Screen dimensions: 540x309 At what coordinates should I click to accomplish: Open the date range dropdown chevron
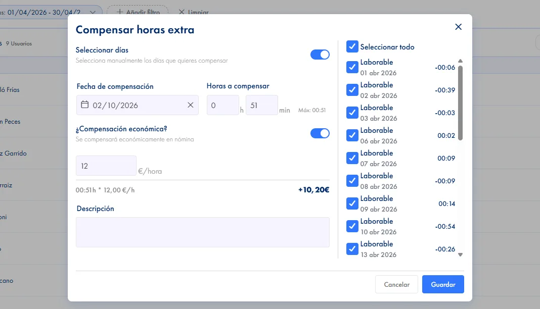click(x=93, y=13)
